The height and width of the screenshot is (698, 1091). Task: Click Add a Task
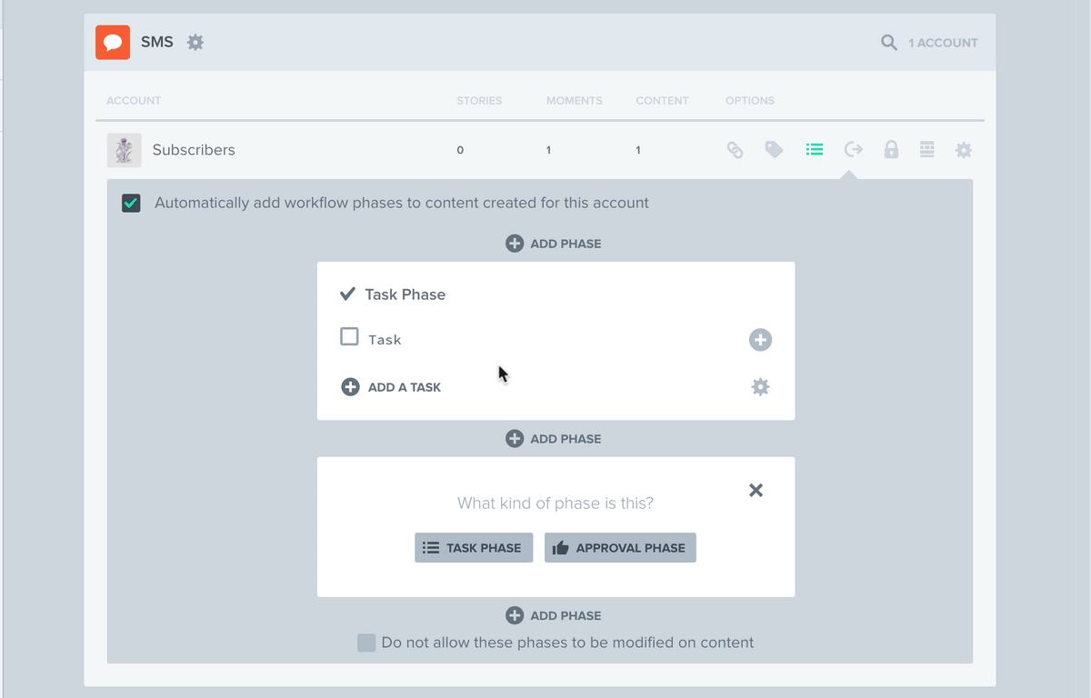point(391,387)
